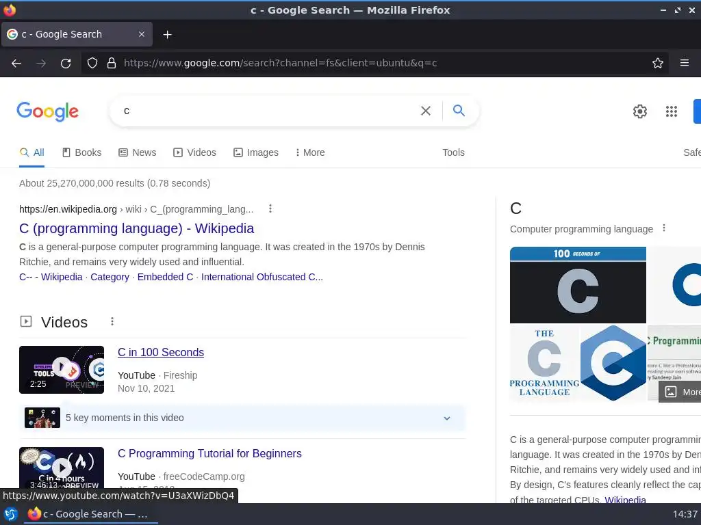The height and width of the screenshot is (525, 701).
Task: Click the en.wikipedia.org breadcrumb URL
Action: (x=136, y=209)
